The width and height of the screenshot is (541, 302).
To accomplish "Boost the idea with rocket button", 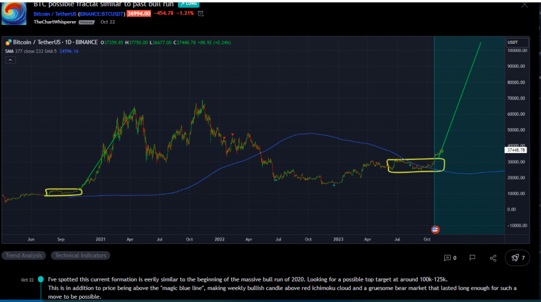I will click(x=517, y=258).
